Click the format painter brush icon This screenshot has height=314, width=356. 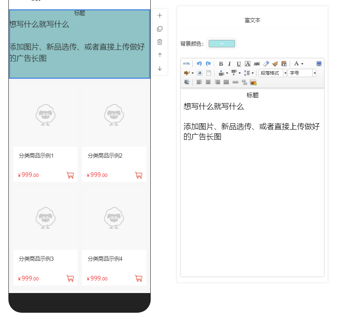pos(275,64)
